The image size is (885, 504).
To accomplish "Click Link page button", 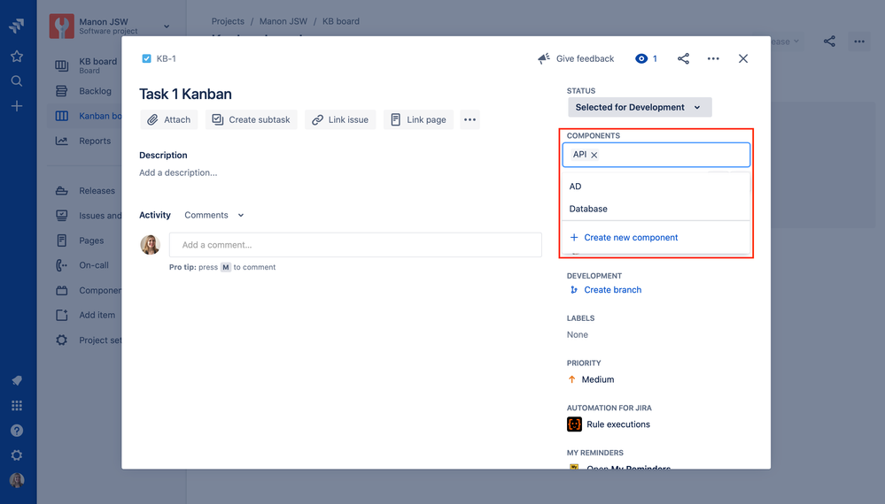I will pos(418,119).
